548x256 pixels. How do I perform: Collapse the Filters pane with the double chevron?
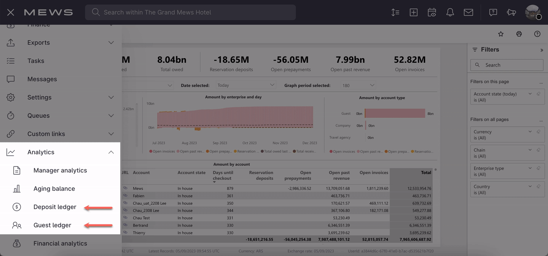click(x=542, y=50)
